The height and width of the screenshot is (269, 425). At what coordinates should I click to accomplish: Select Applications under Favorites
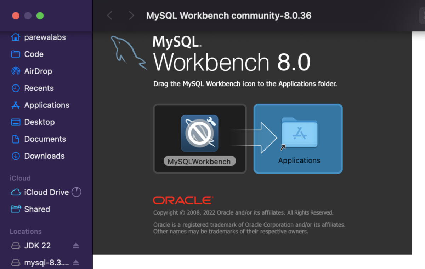[x=46, y=105]
